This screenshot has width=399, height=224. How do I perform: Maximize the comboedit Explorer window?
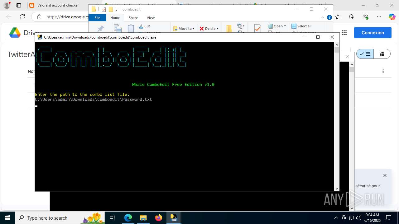tap(311, 9)
